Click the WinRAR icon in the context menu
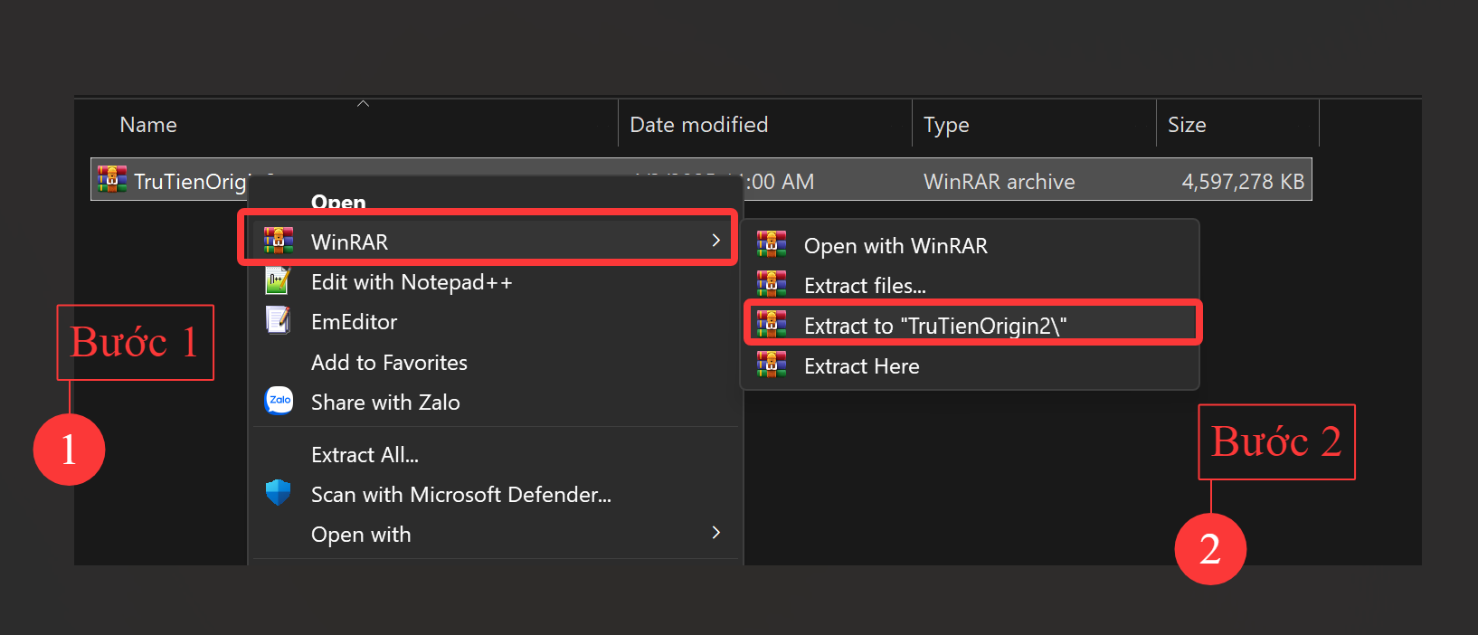The width and height of the screenshot is (1478, 635). (279, 241)
